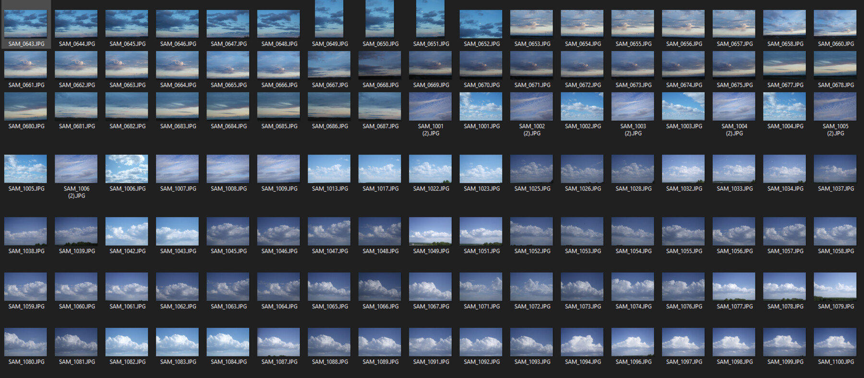Click the file name SAM_1004 (2).JPG
The image size is (864, 378).
tap(734, 130)
